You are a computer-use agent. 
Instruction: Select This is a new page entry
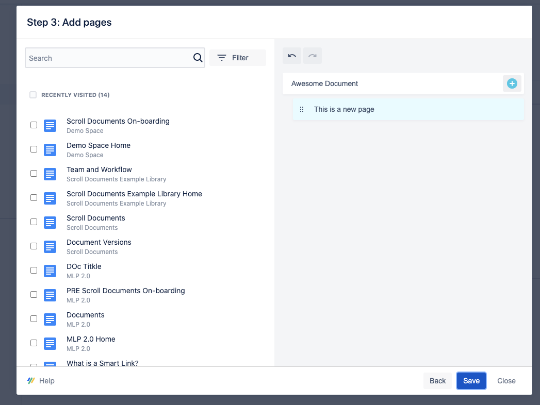coord(344,109)
